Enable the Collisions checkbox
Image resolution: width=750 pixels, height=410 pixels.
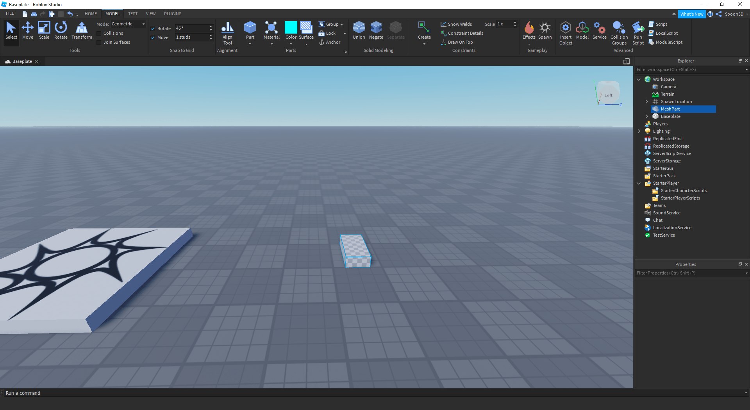(99, 33)
